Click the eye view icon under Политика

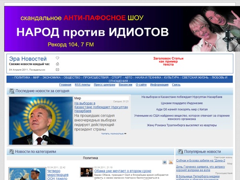[x=165, y=162]
